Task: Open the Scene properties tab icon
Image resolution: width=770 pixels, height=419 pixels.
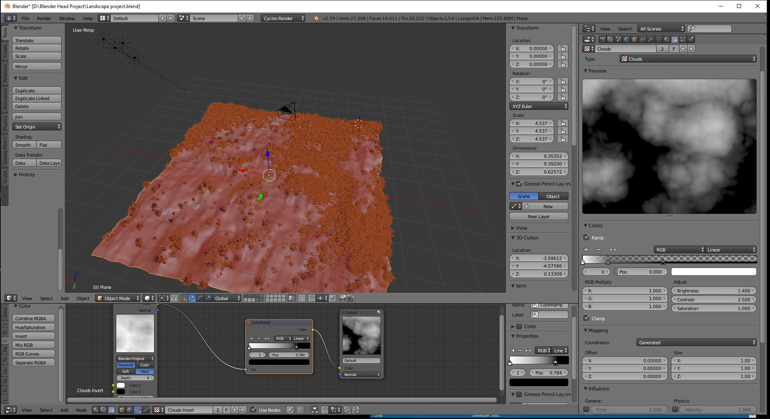Action: 618,39
